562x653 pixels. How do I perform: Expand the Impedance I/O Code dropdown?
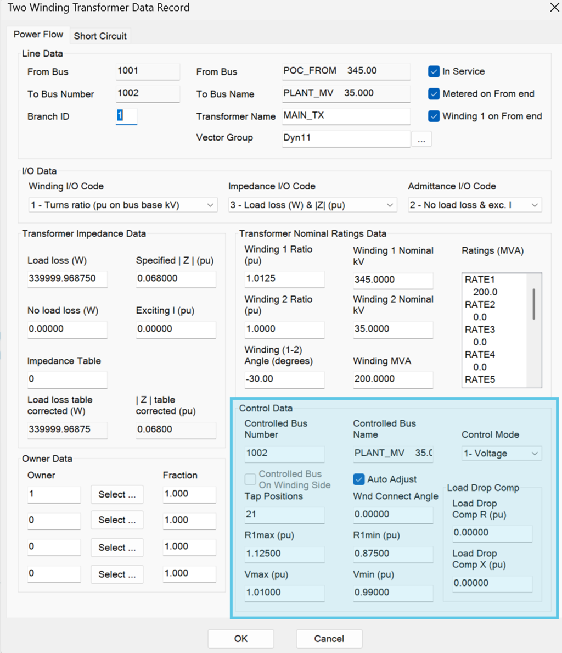click(x=312, y=205)
